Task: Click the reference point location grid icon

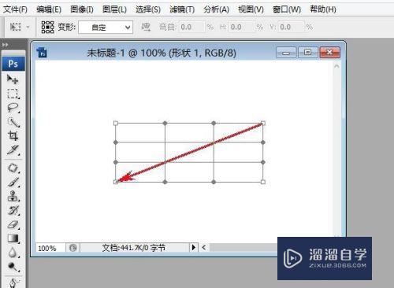Action: click(47, 27)
